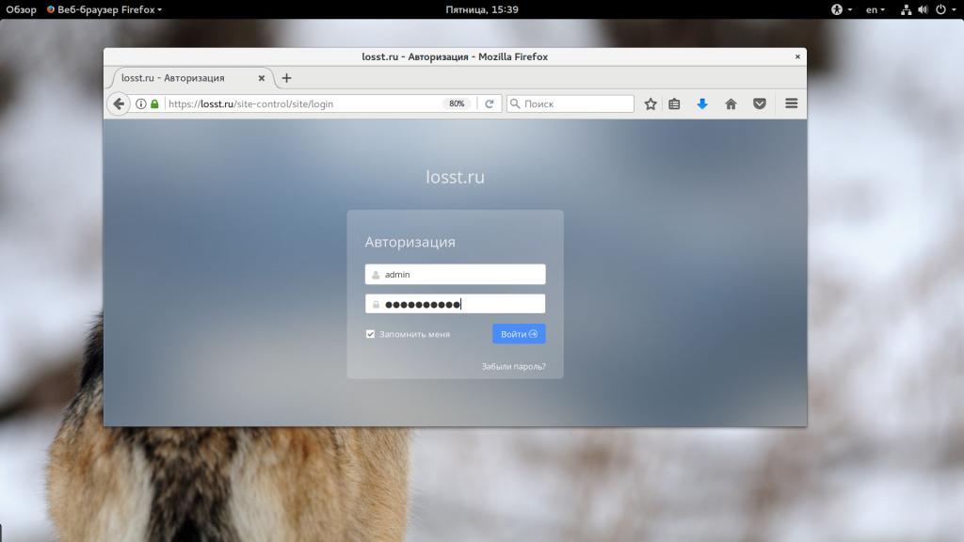
Task: Reset zoom using the 80% indicator
Action: (457, 104)
